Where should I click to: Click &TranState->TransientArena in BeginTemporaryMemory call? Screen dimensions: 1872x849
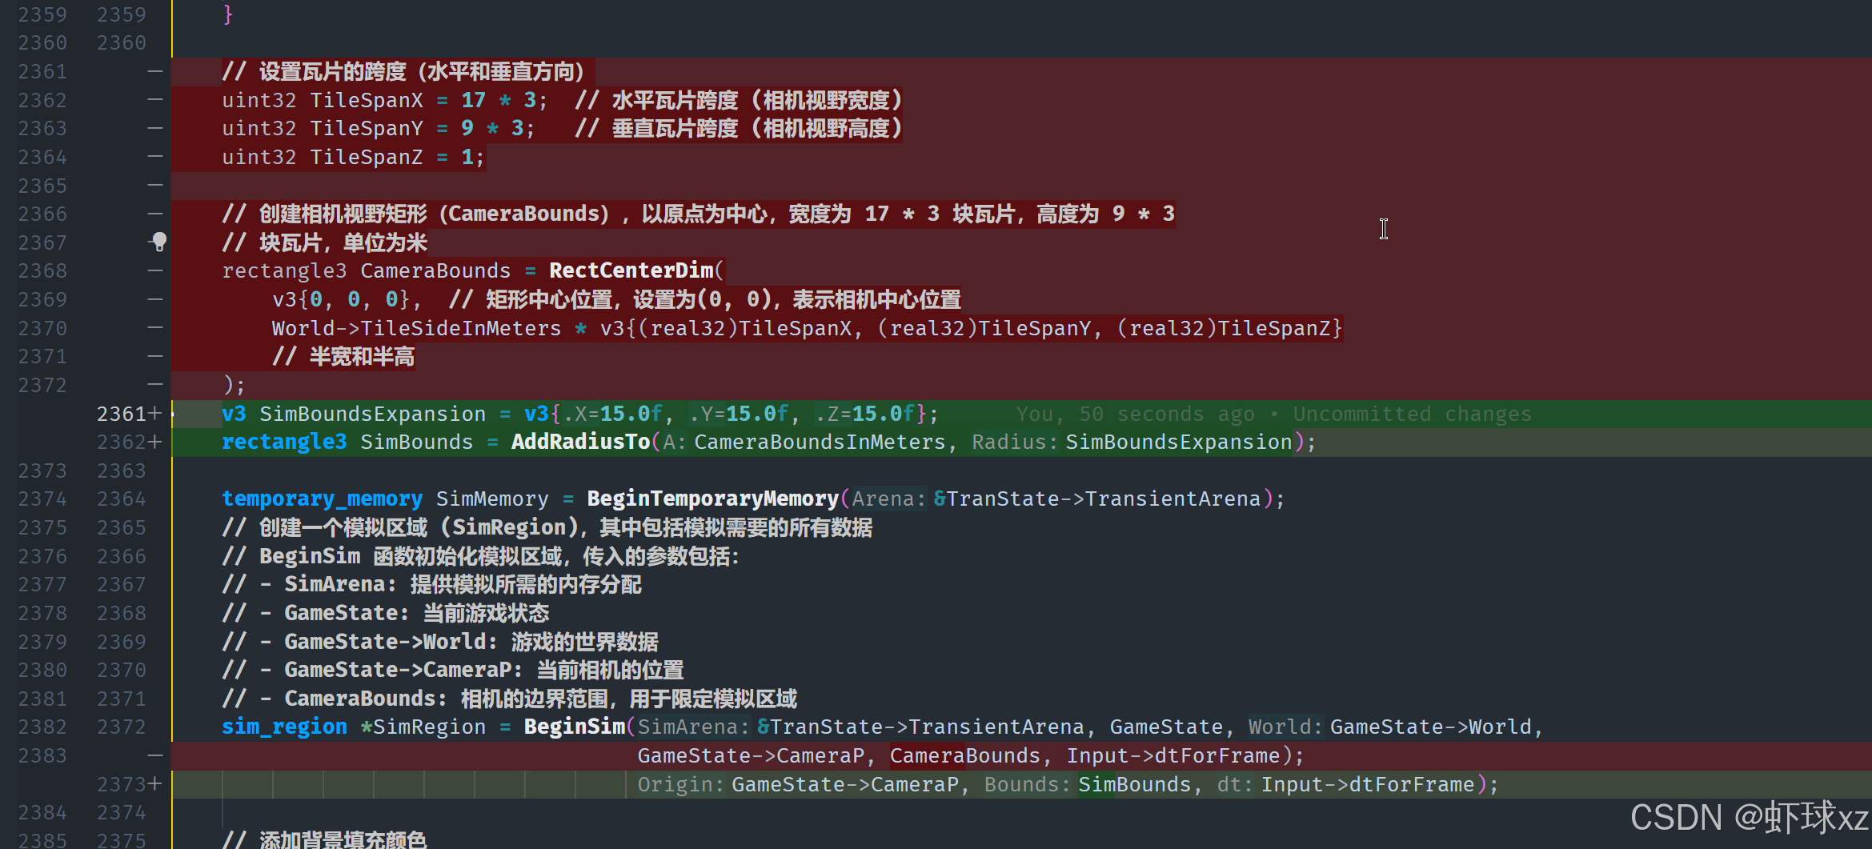click(x=1097, y=499)
